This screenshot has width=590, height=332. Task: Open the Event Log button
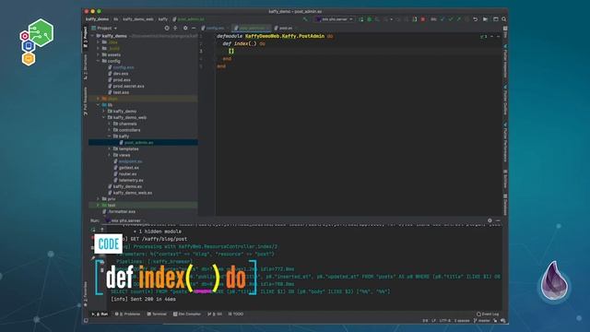tap(488, 314)
